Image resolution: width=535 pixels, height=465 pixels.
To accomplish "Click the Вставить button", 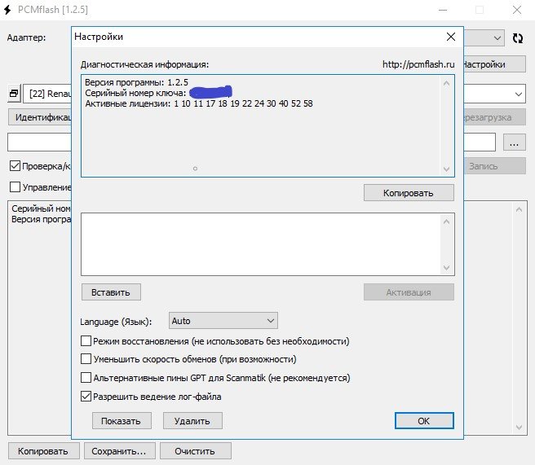I will pos(111,292).
